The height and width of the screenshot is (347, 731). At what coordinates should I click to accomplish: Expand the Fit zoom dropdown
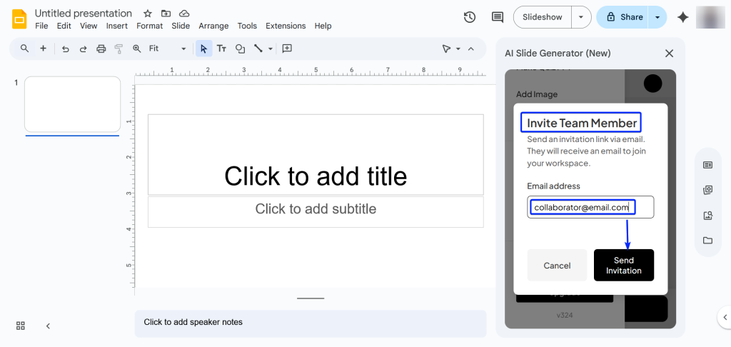[183, 49]
